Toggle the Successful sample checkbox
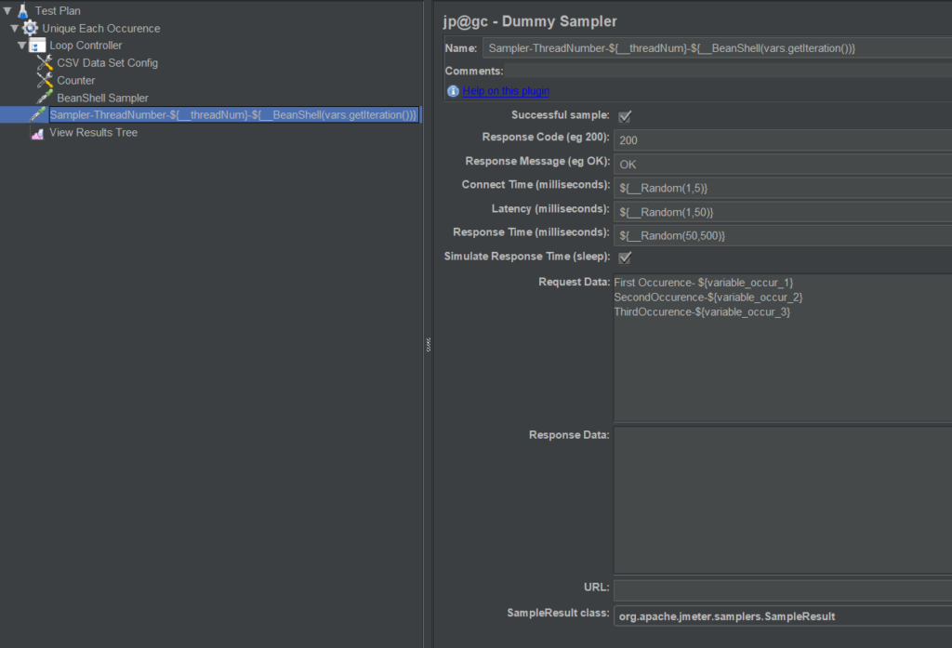952x648 pixels. tap(625, 116)
